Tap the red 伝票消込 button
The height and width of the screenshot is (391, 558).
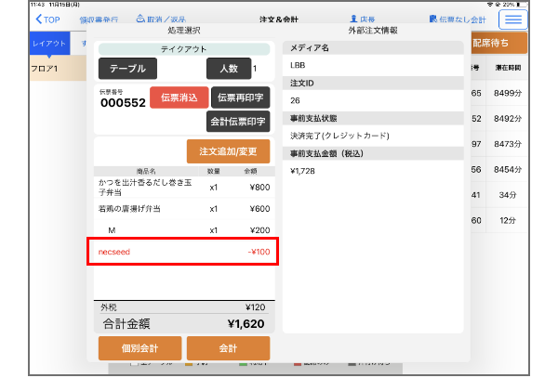click(179, 98)
